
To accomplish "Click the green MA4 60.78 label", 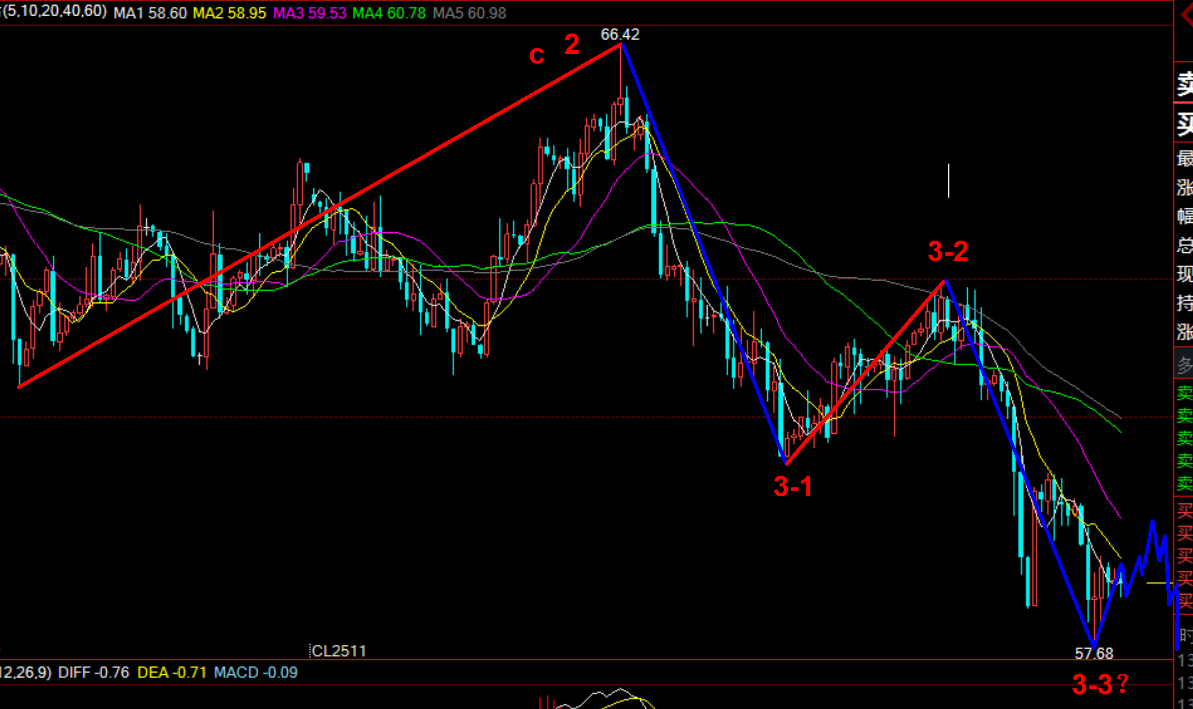I will point(389,13).
